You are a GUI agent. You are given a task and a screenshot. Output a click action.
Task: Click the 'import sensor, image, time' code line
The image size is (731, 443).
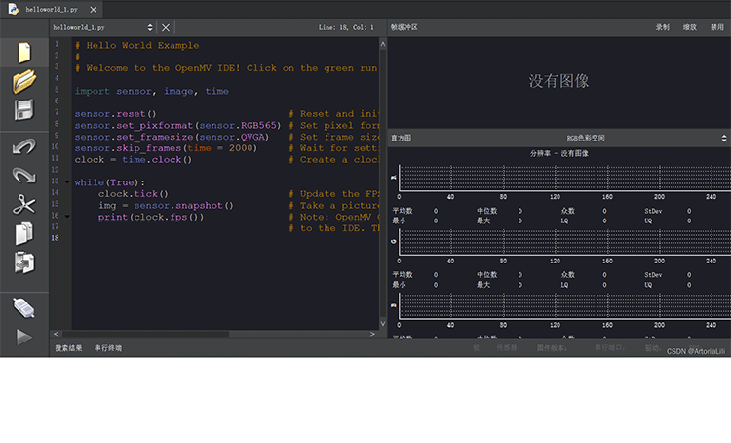point(152,91)
